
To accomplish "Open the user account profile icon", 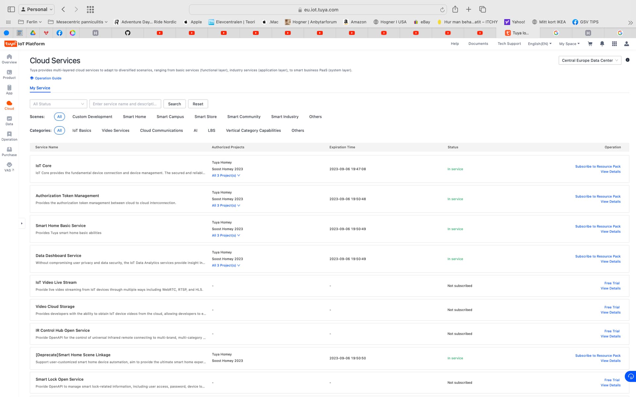I will click(626, 44).
